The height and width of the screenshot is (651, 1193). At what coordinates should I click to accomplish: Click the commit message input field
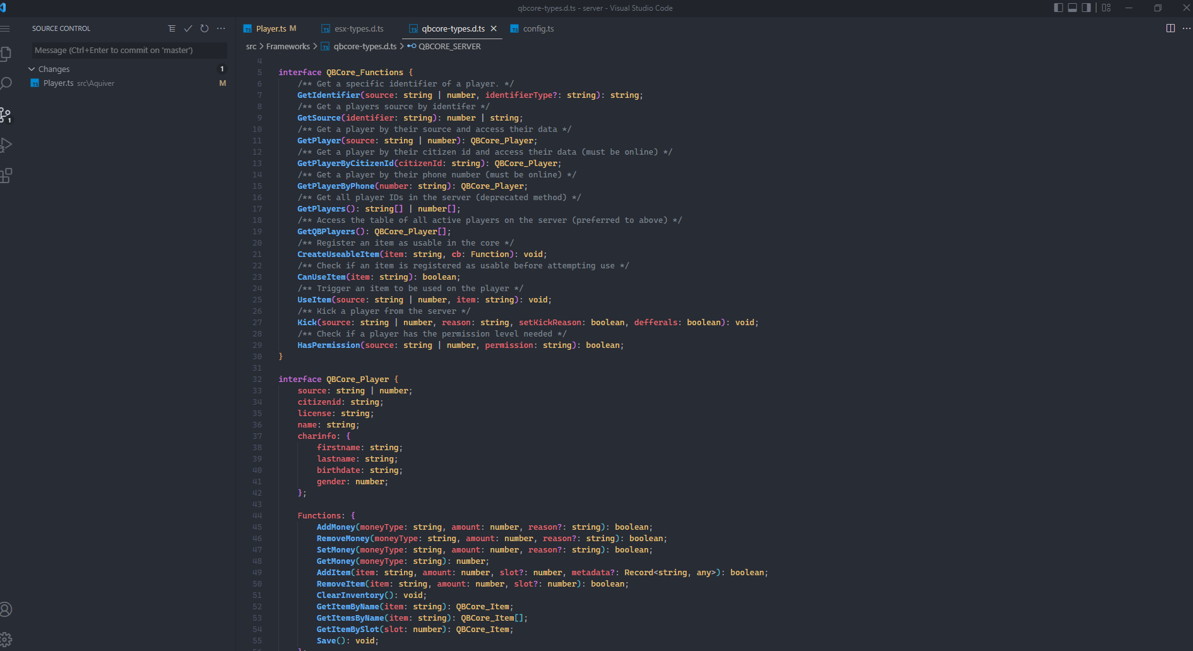pos(129,50)
